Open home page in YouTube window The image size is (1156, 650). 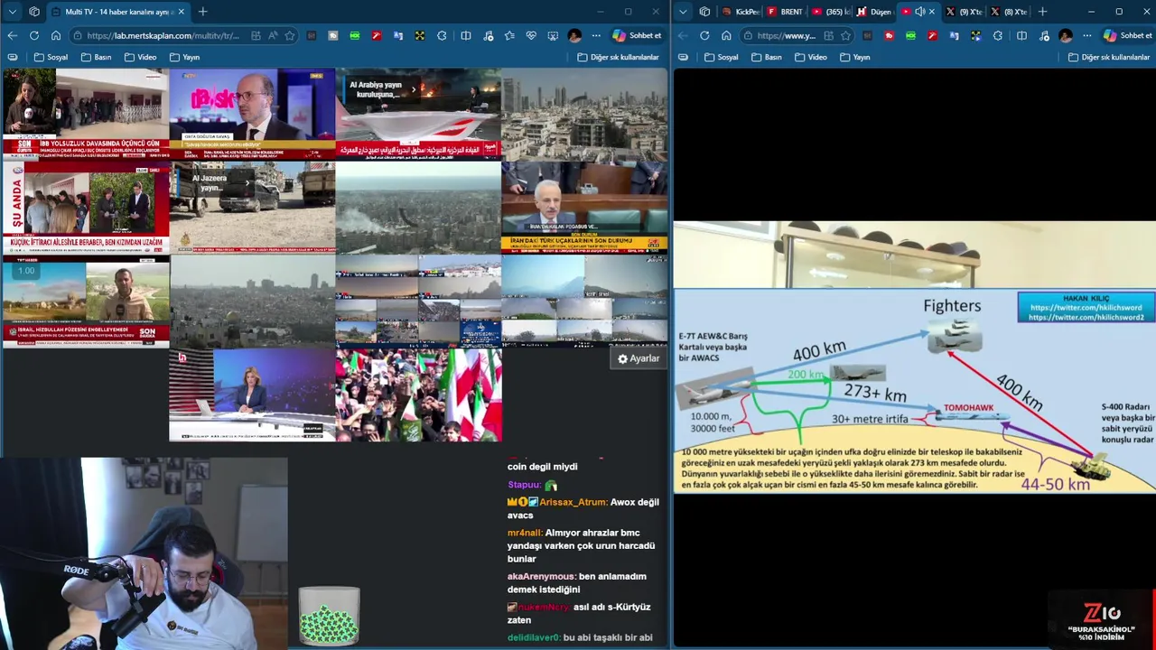[726, 35]
